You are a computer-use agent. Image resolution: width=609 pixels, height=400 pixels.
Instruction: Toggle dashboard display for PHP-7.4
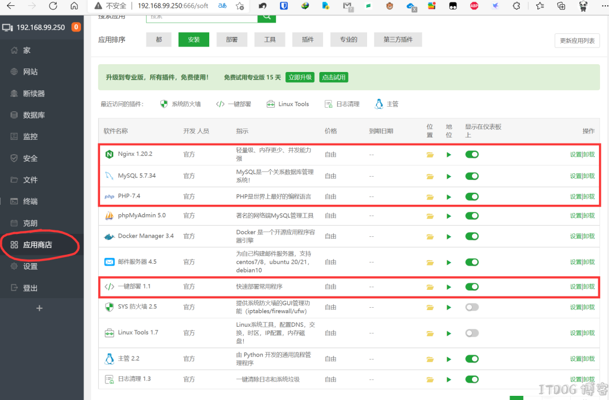(x=472, y=196)
